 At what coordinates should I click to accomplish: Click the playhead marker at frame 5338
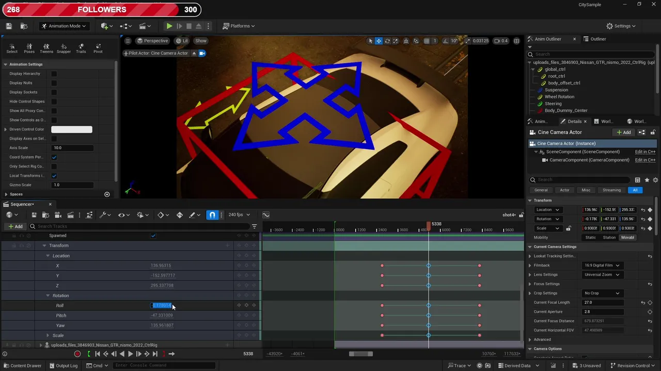[429, 225]
